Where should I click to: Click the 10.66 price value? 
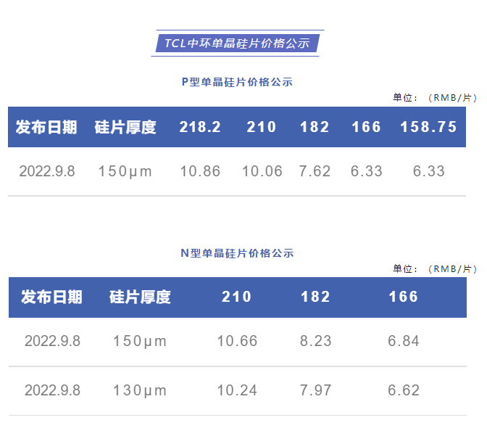(237, 341)
